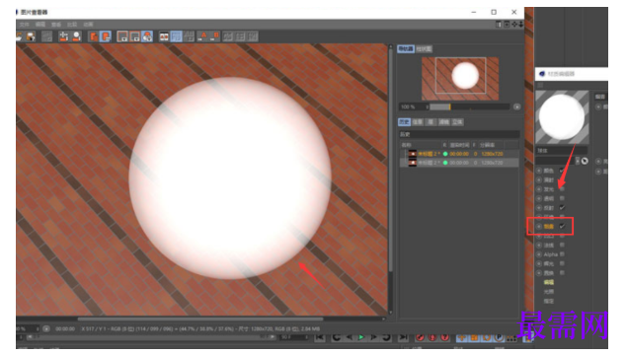The height and width of the screenshot is (356, 627).
Task: Click the orange double-page icon beside it
Action: tap(94, 36)
